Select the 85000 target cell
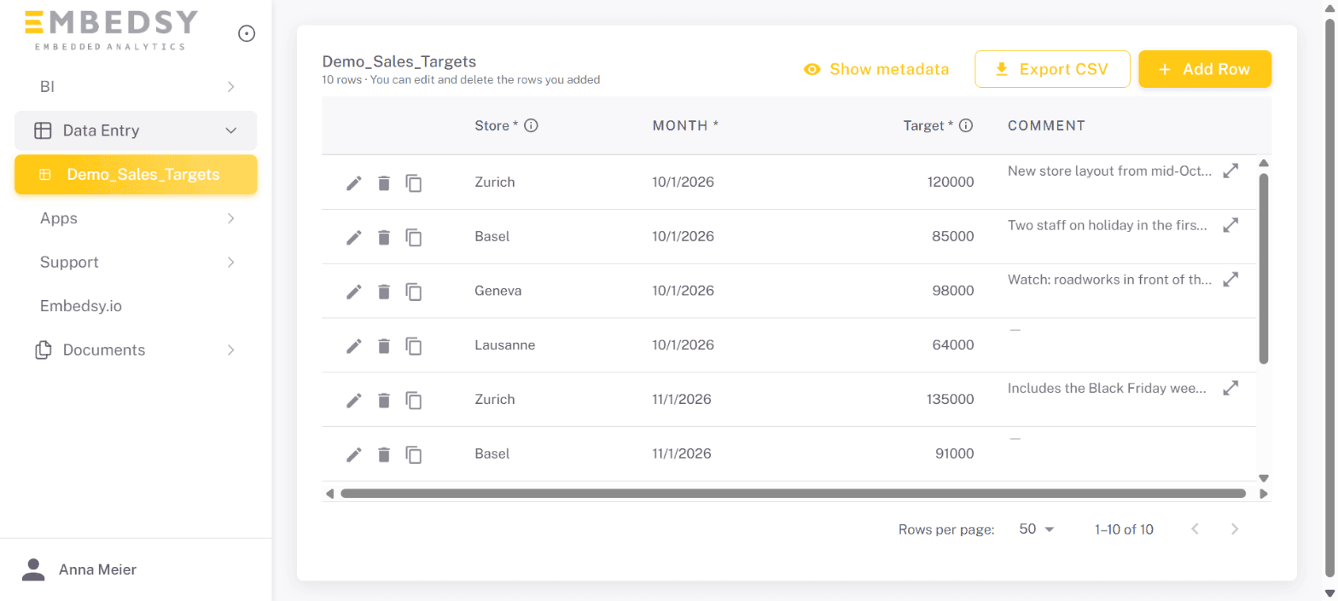Screen dimensions: 1338x601 953,237
